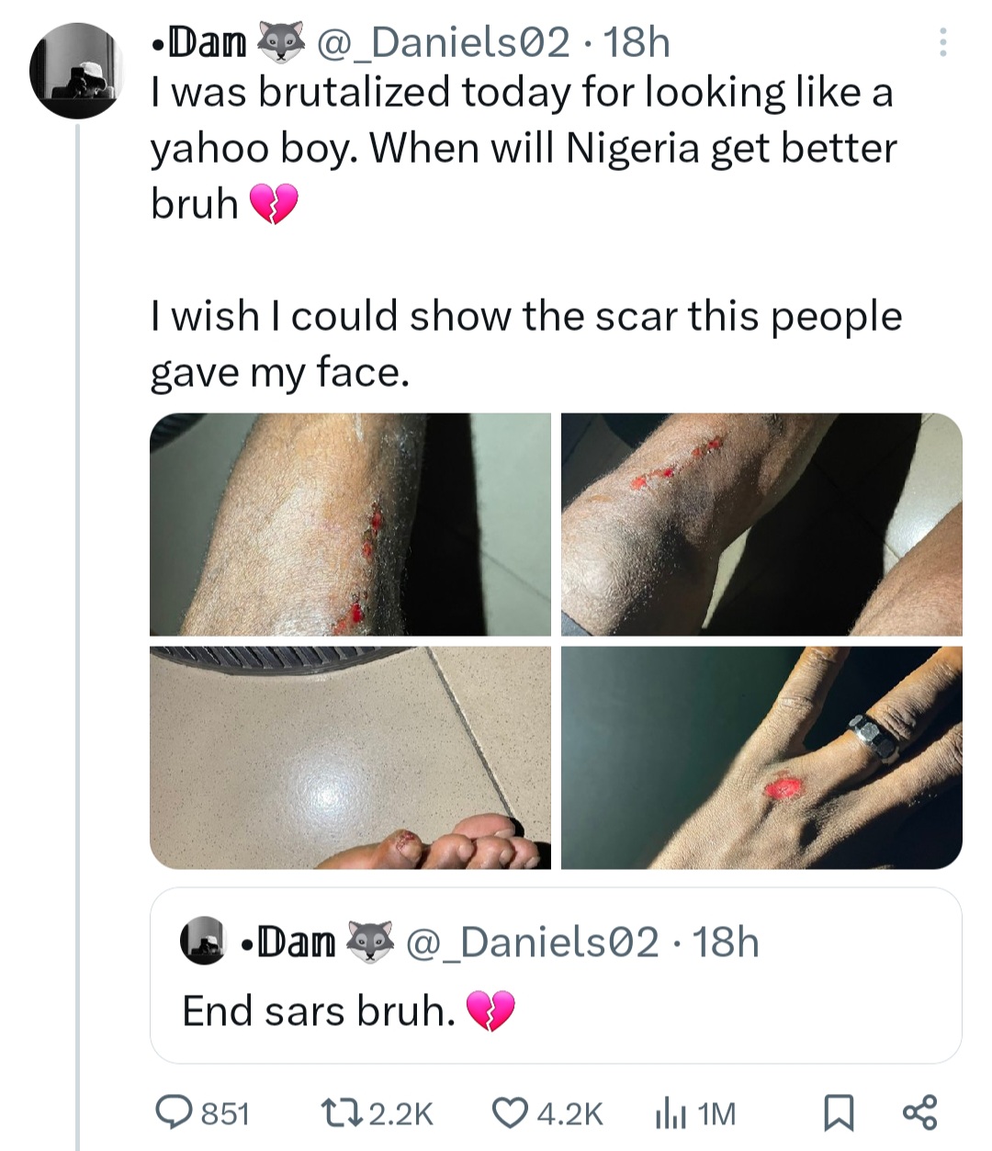Open the knee scrape photo
Viewport: 992px width, 1151px height.
[x=761, y=525]
